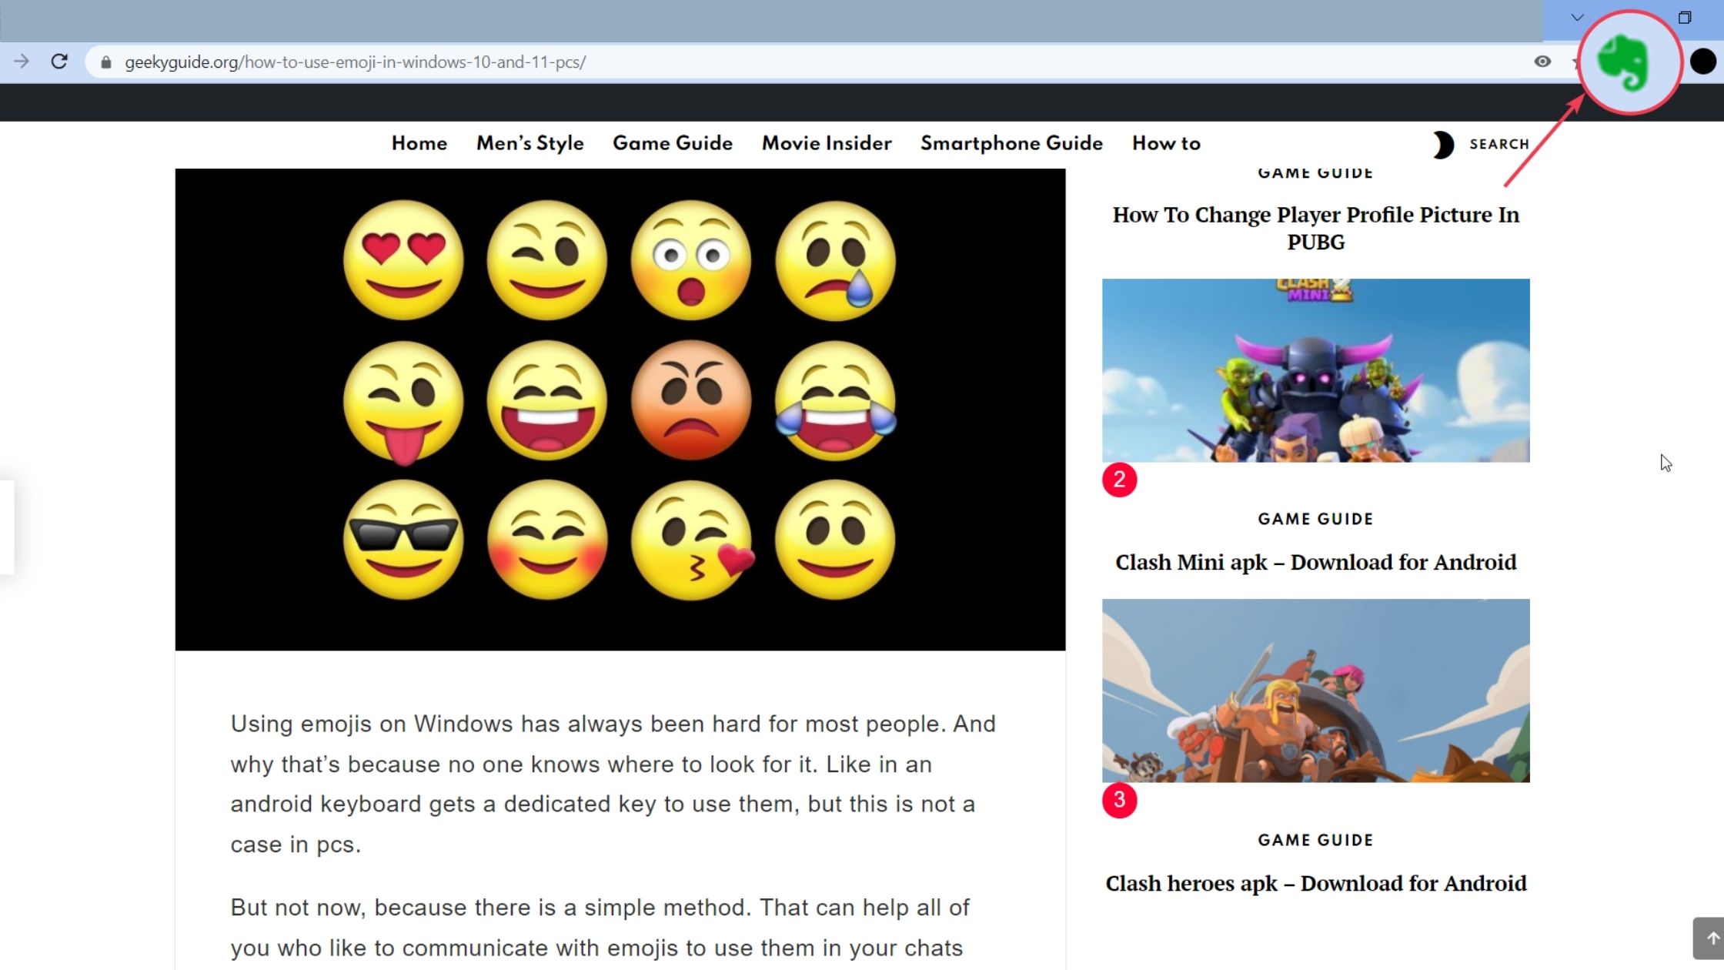This screenshot has width=1724, height=970.
Task: Open the Men's Style menu item
Action: [530, 143]
